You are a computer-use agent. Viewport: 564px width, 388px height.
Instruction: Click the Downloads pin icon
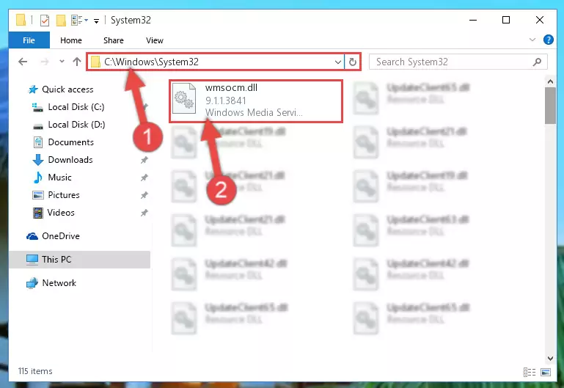click(x=144, y=160)
